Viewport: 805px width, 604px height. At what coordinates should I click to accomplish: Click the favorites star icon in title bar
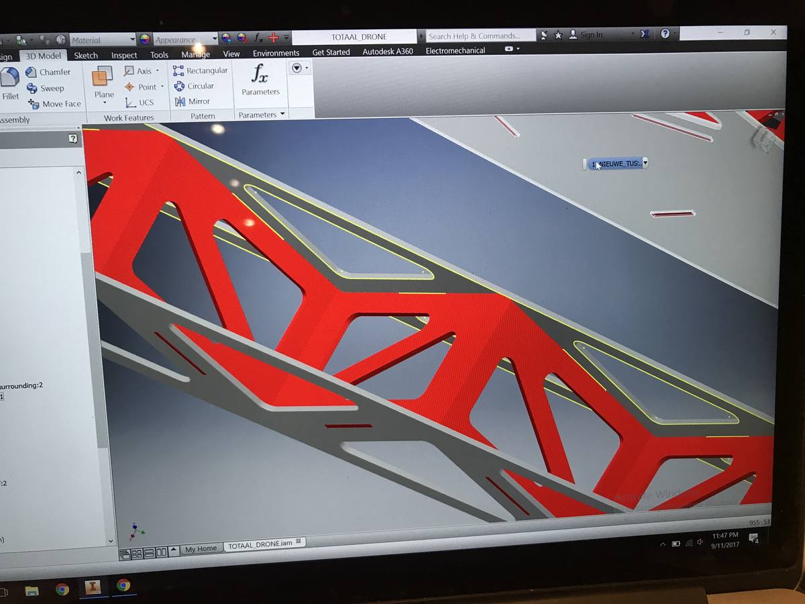point(558,35)
